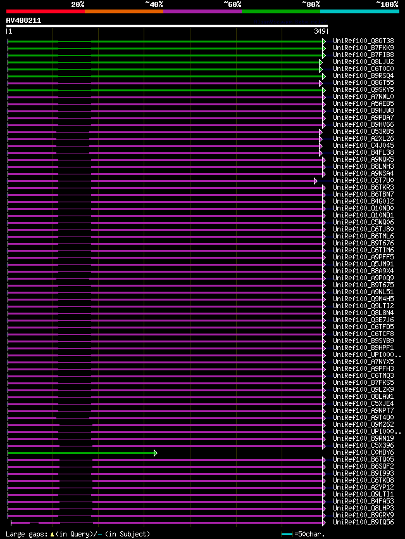Click the UniRef100_A2XL26 label
405x539 pixels.
pos(363,138)
